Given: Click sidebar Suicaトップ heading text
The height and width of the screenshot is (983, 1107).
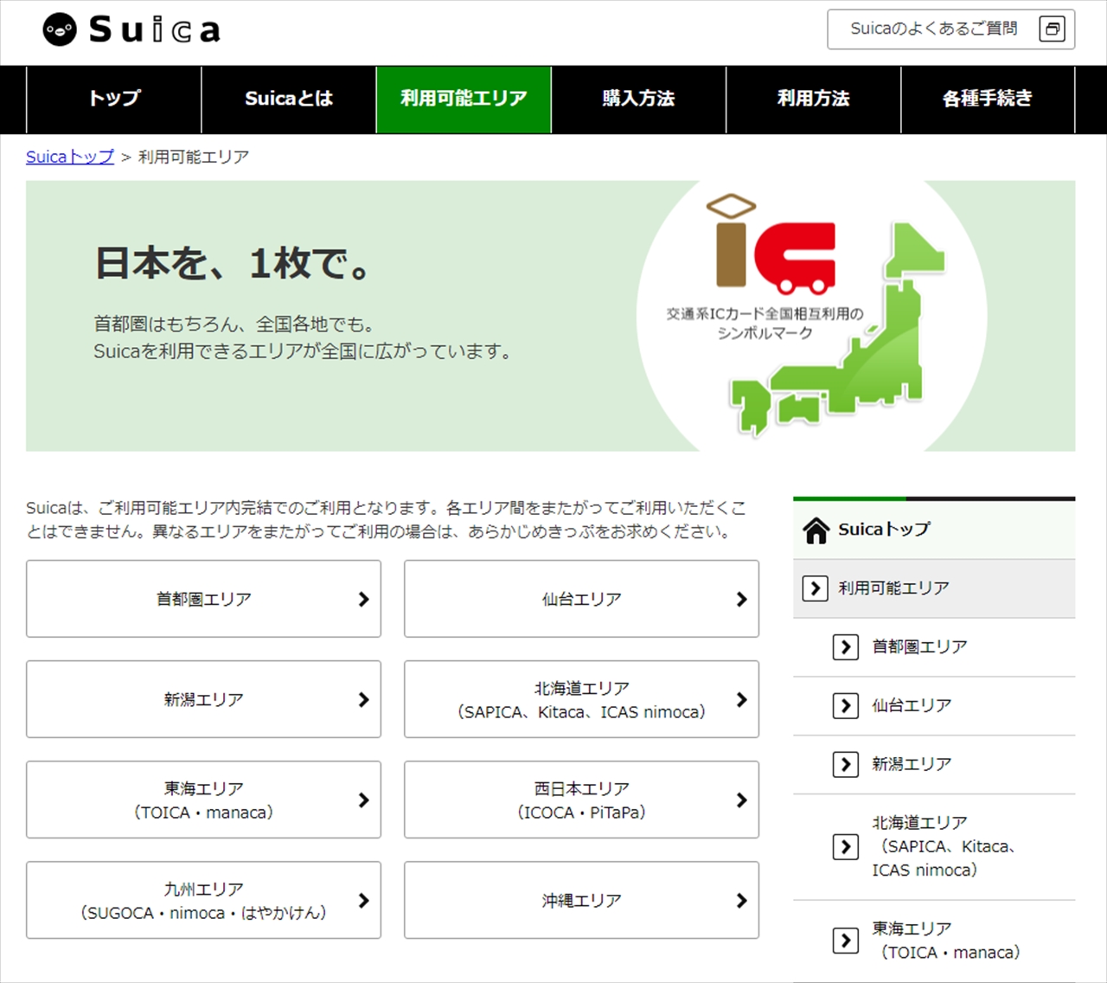Looking at the screenshot, I should [884, 530].
